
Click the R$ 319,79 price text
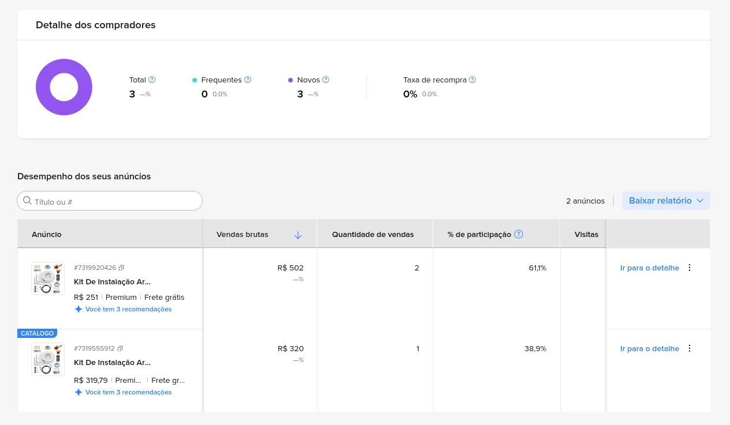[91, 380]
